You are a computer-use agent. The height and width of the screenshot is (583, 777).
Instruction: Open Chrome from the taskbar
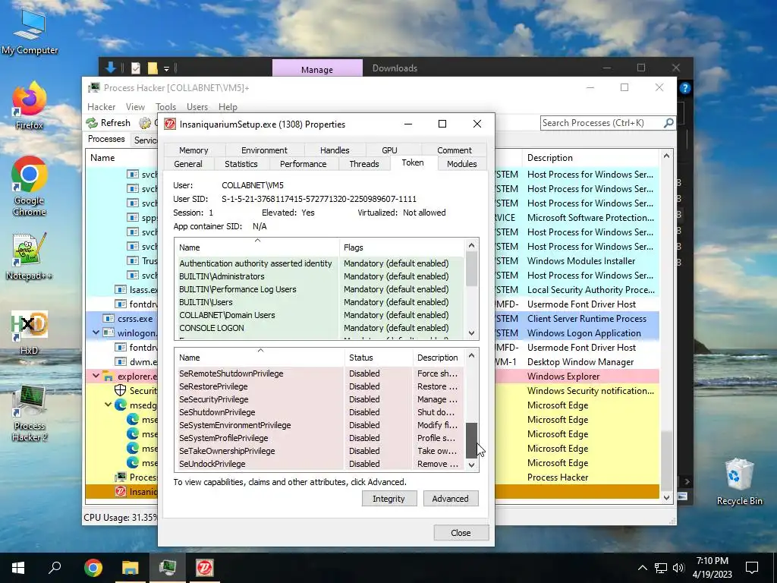pos(93,568)
